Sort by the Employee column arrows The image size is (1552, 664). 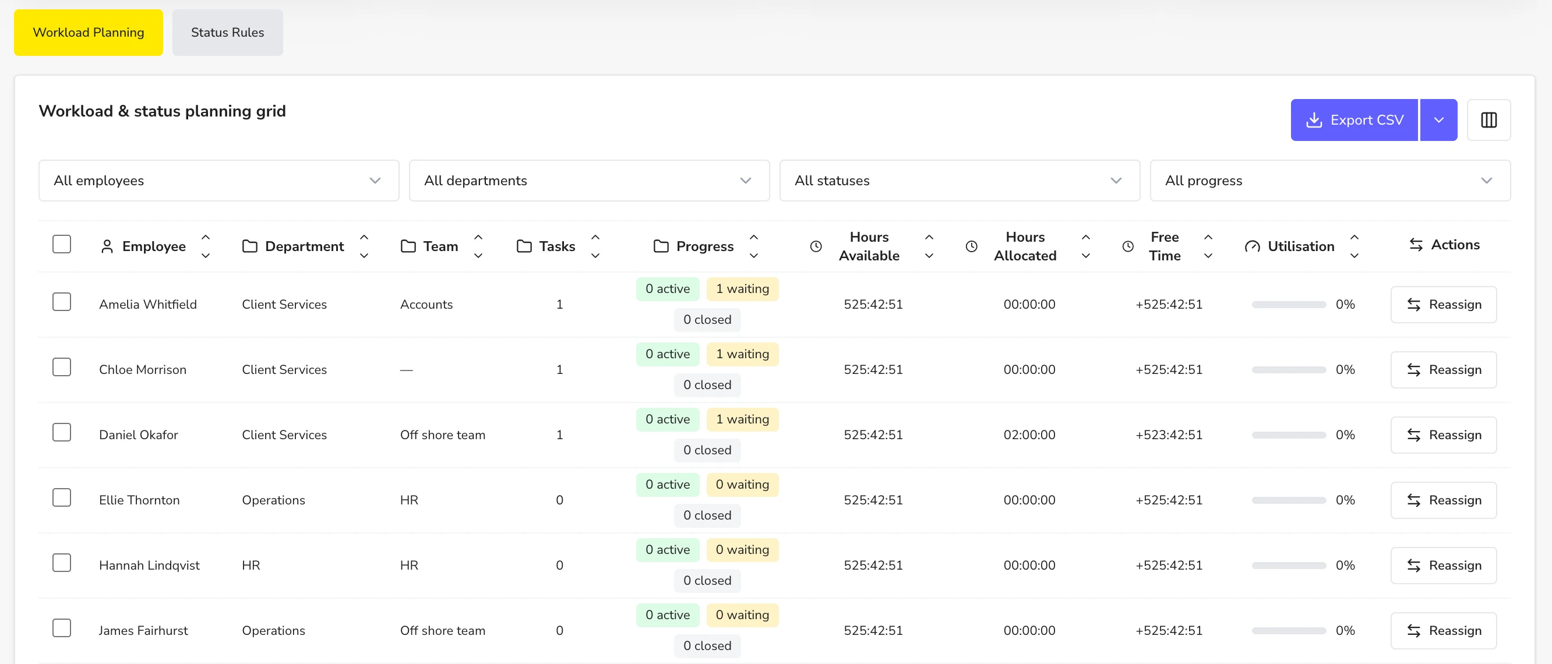[206, 246]
